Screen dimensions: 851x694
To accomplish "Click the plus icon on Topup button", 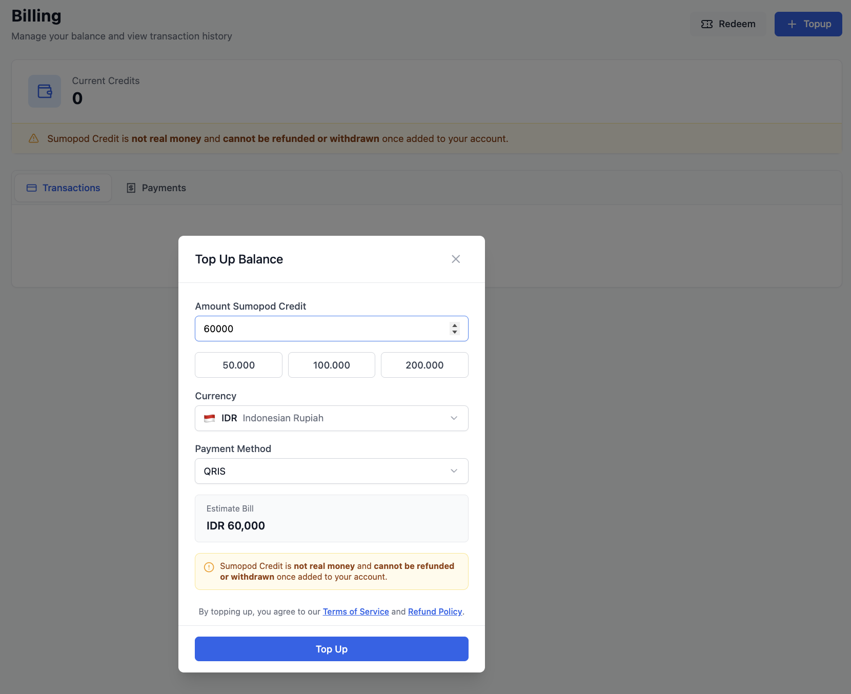I will point(792,24).
